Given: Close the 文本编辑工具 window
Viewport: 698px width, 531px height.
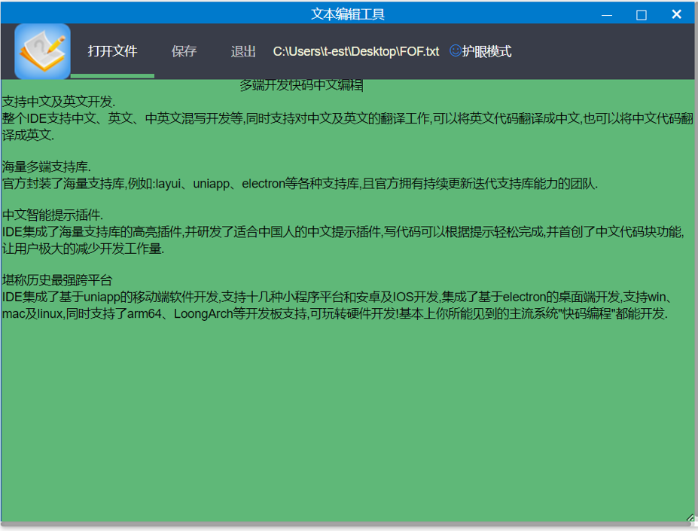Looking at the screenshot, I should [676, 14].
